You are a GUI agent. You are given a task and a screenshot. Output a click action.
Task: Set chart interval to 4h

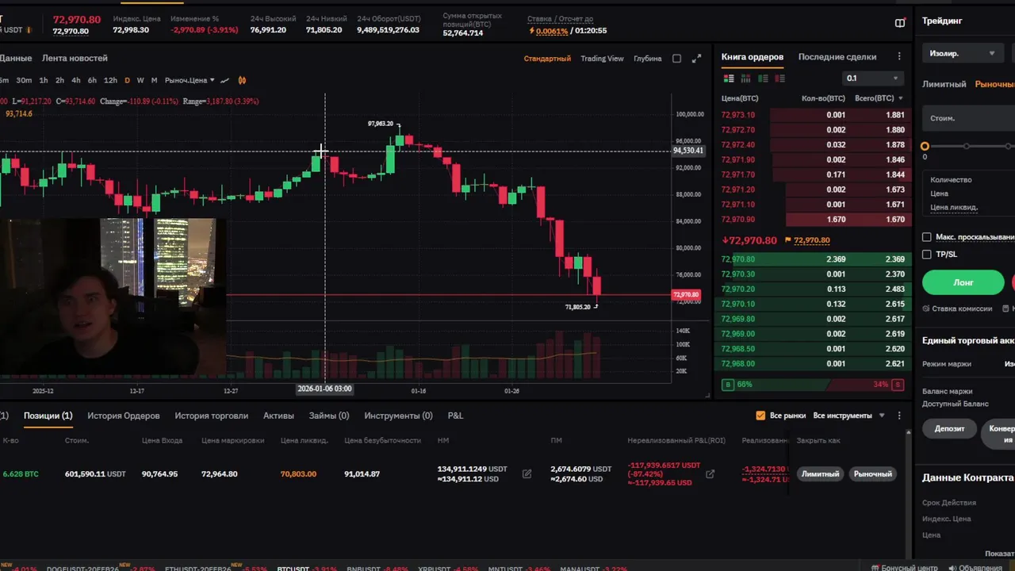click(x=75, y=80)
